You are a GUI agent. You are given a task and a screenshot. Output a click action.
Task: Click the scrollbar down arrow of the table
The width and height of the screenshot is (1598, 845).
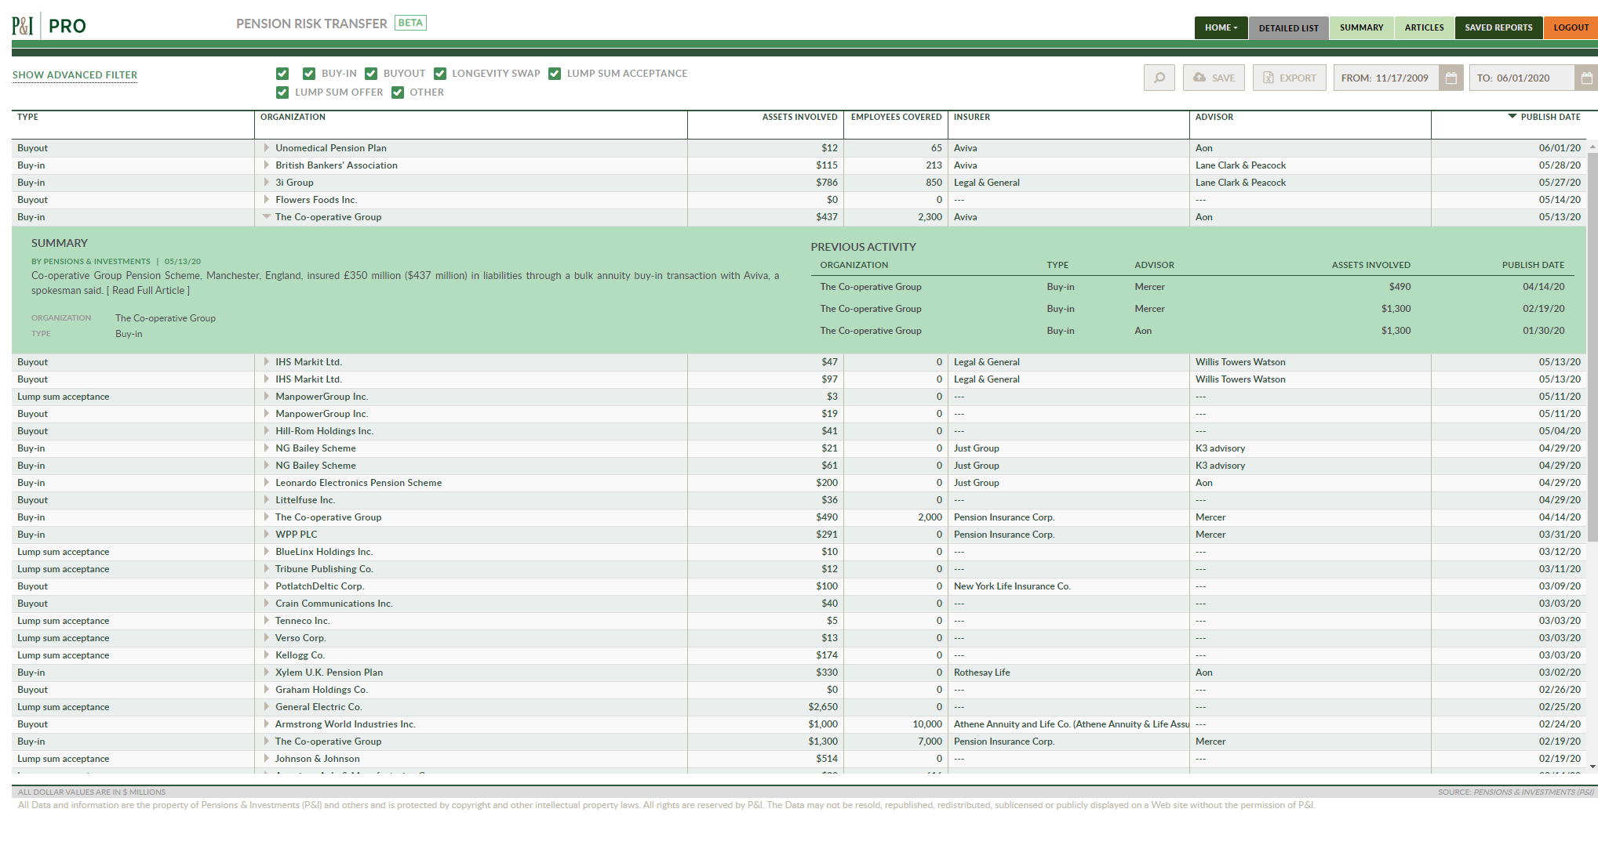[x=1592, y=767]
